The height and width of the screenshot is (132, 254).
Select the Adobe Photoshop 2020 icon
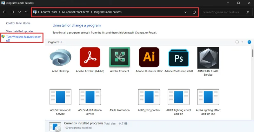pyautogui.click(x=178, y=58)
